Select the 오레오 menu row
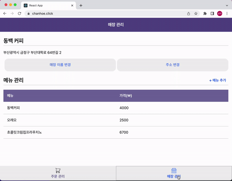This screenshot has height=181, width=232. point(116,120)
